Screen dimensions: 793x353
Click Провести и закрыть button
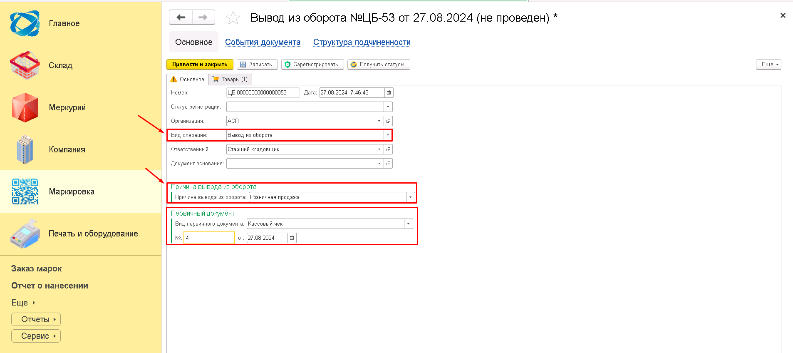[x=200, y=65]
